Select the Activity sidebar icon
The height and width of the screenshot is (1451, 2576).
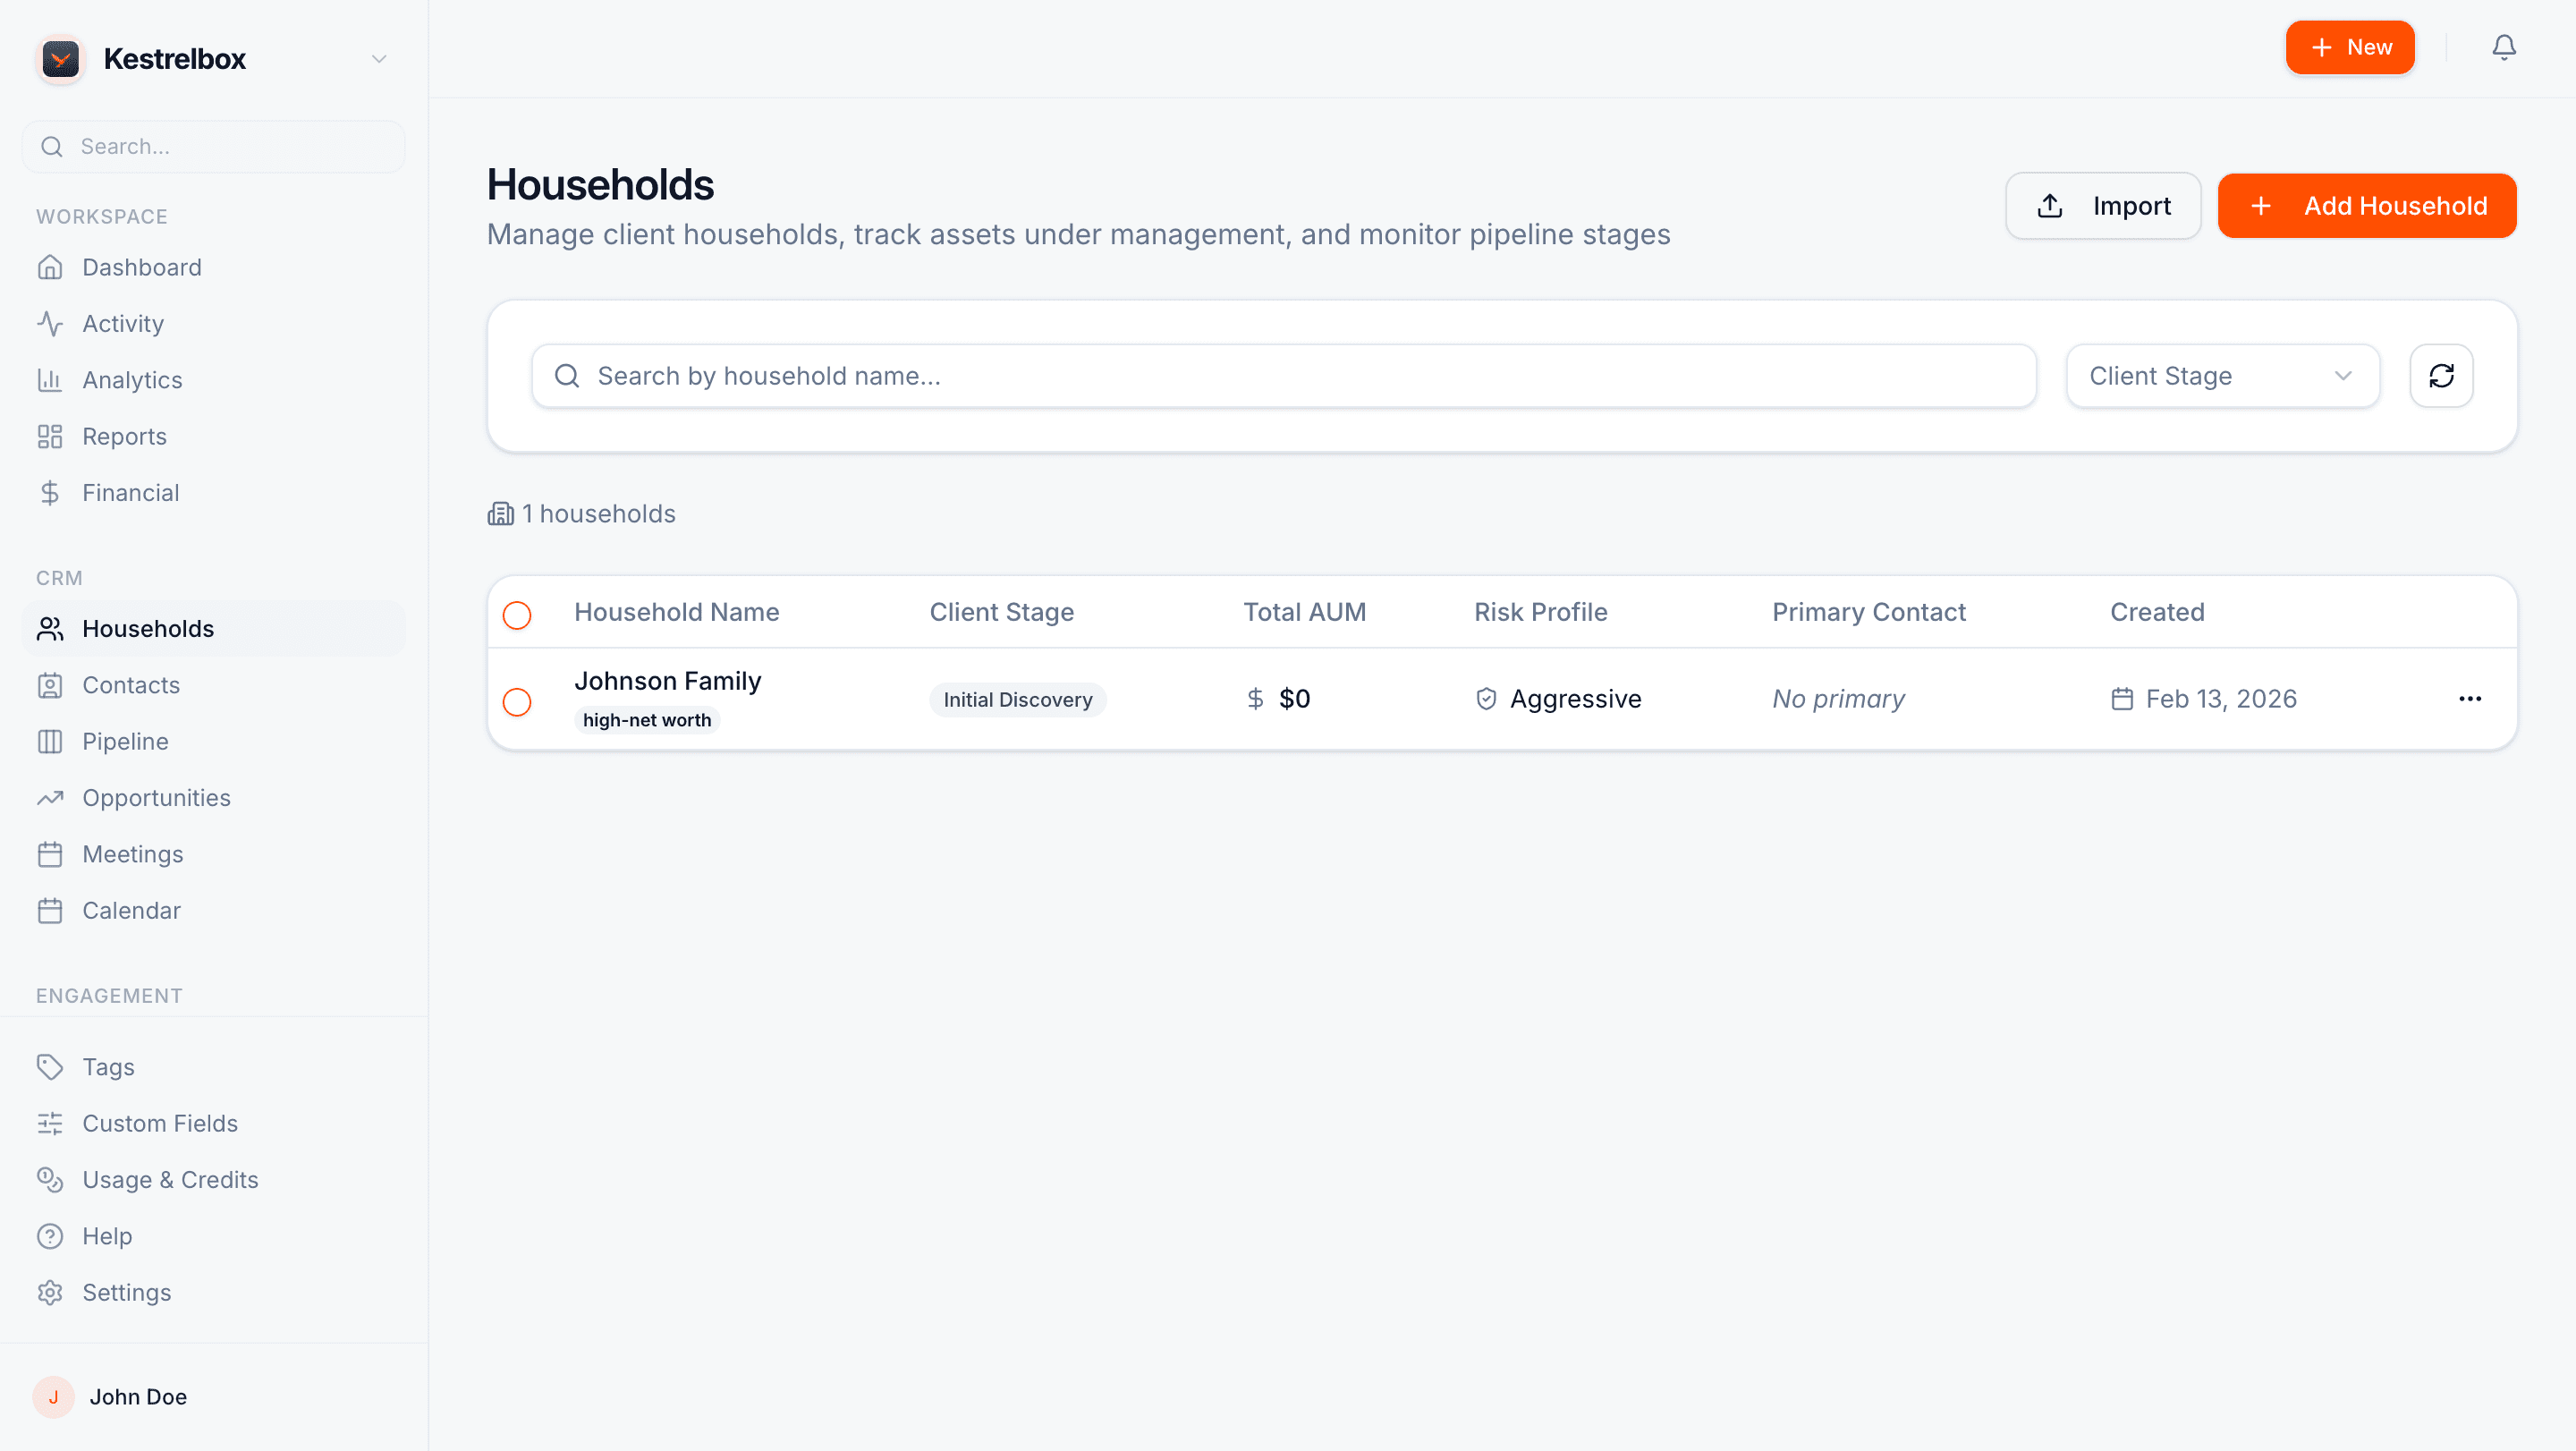tap(51, 323)
